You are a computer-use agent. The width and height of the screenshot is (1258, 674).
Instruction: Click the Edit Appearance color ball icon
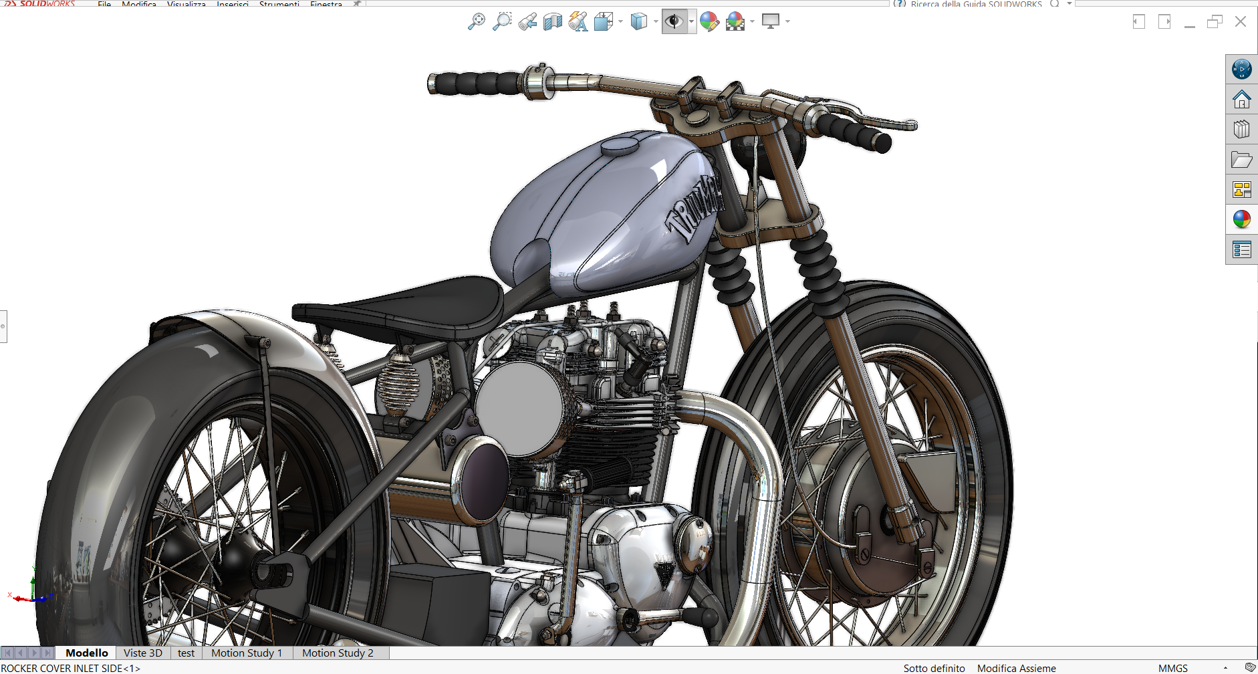(x=709, y=21)
